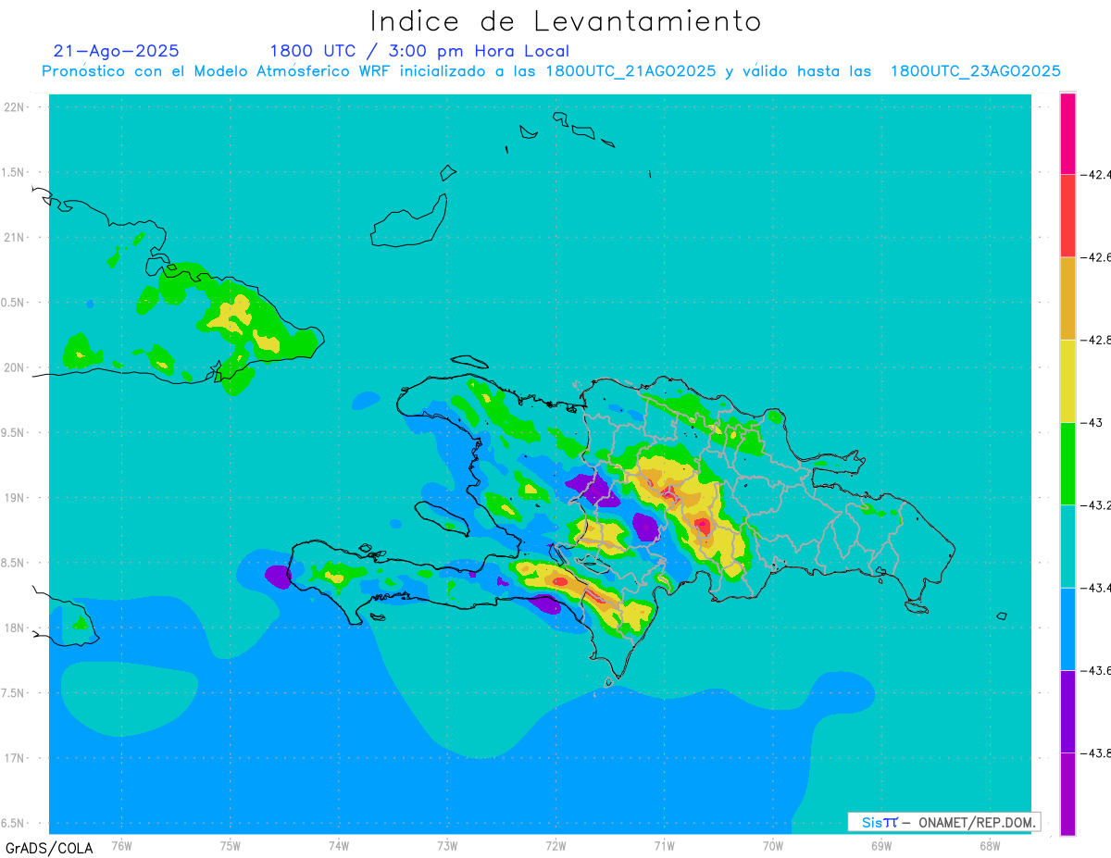Click the '75W' longitude axis label
The width and height of the screenshot is (1111, 858).
(231, 845)
